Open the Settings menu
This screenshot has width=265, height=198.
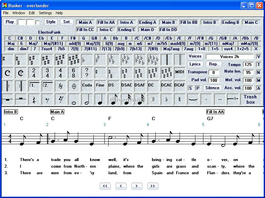click(x=45, y=13)
